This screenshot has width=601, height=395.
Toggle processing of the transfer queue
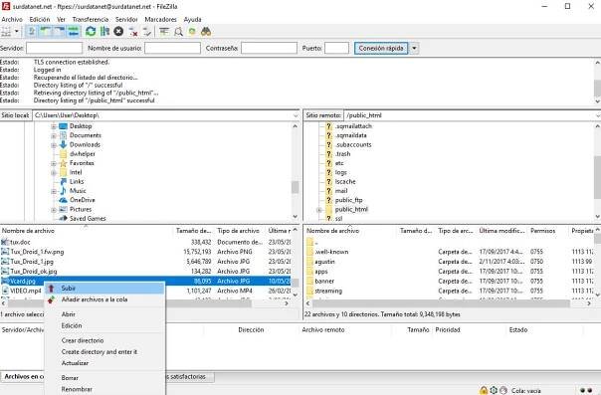(x=104, y=32)
